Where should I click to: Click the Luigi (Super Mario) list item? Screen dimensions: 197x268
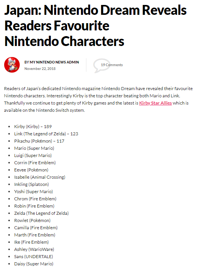point(33,155)
